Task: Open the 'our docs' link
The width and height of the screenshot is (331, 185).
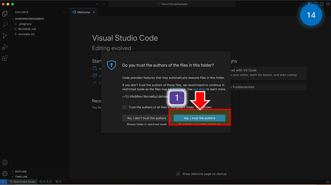Action: (200, 89)
